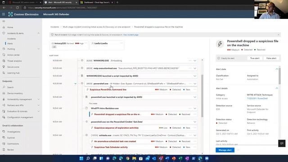Expand WinATP-Intro-Backdoor.exe file row
This screenshot has height=162, width=288.
195,108
